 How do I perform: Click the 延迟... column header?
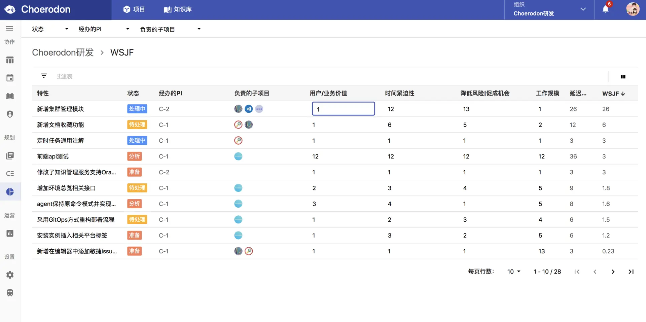click(x=578, y=93)
